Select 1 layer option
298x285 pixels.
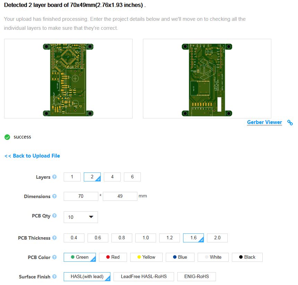coord(72,177)
